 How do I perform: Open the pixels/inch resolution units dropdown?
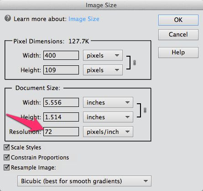[108, 132]
